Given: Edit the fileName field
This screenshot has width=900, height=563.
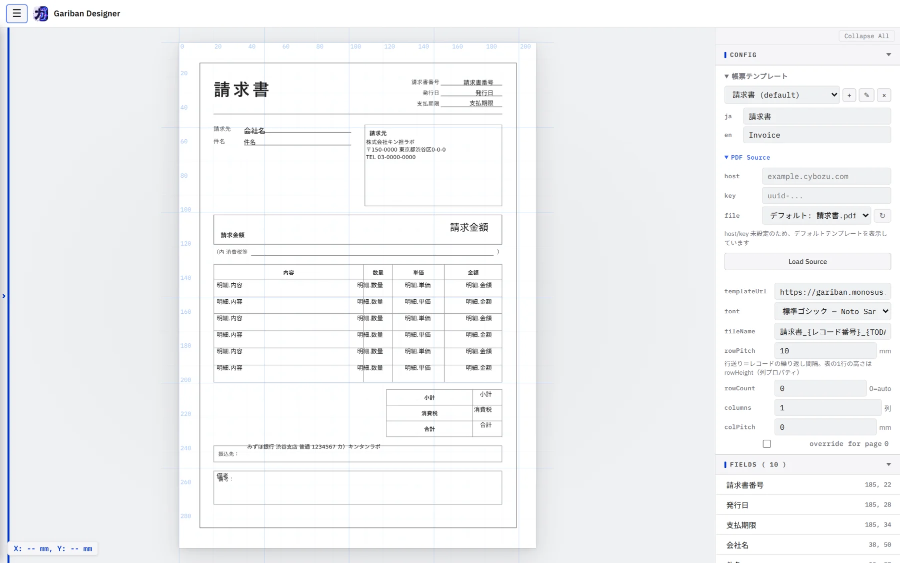Looking at the screenshot, I should 832,331.
